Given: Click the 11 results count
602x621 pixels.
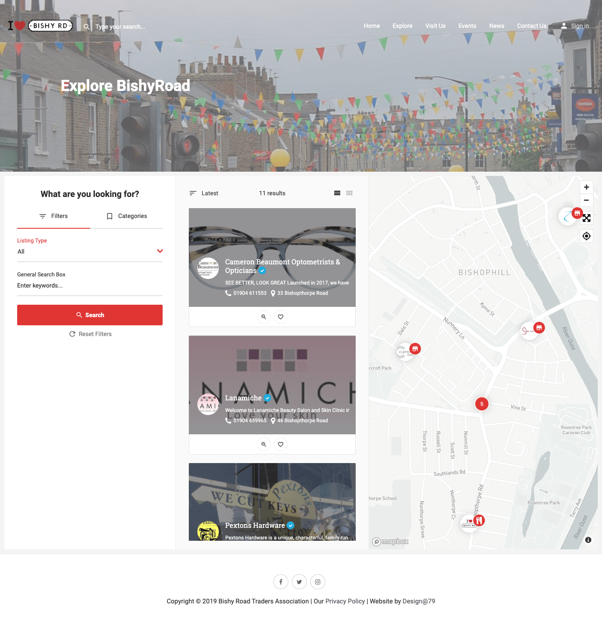Looking at the screenshot, I should (272, 193).
